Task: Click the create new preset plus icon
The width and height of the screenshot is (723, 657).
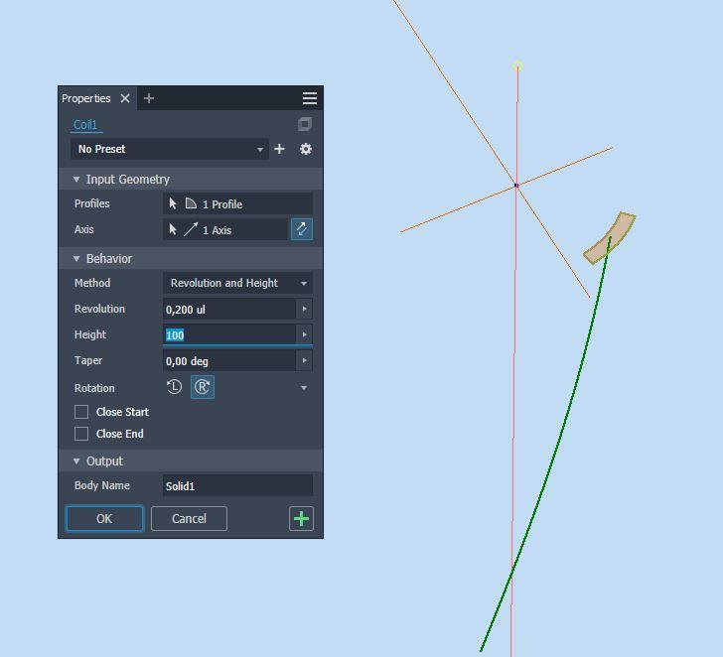Action: click(x=279, y=149)
